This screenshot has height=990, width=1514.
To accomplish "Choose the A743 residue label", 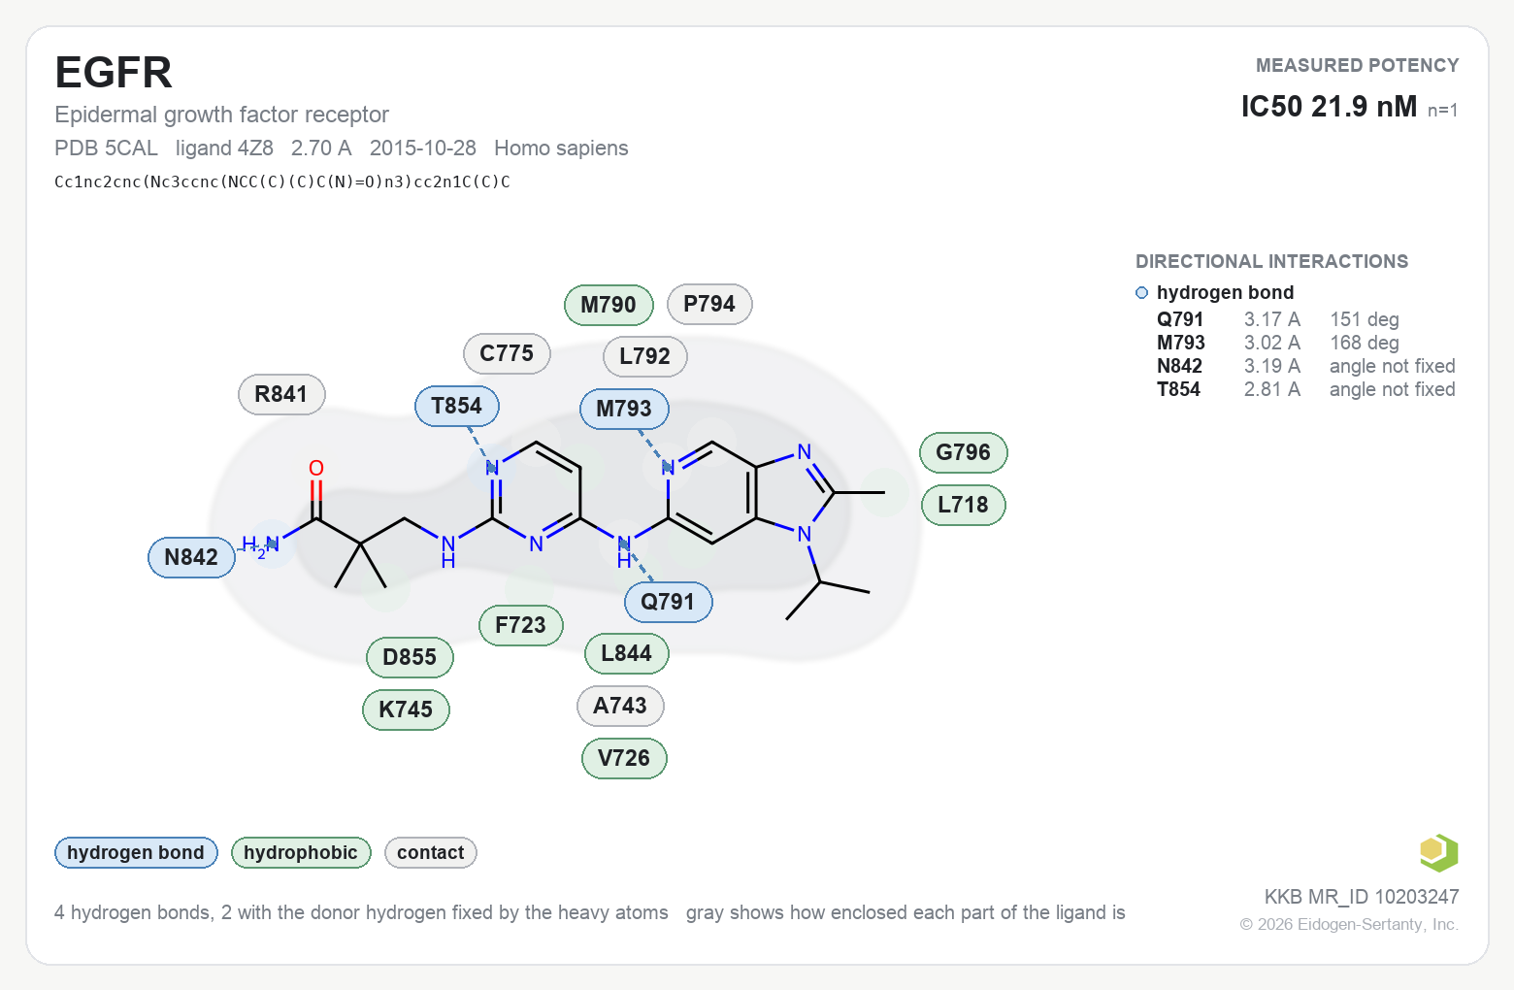I will (x=620, y=706).
